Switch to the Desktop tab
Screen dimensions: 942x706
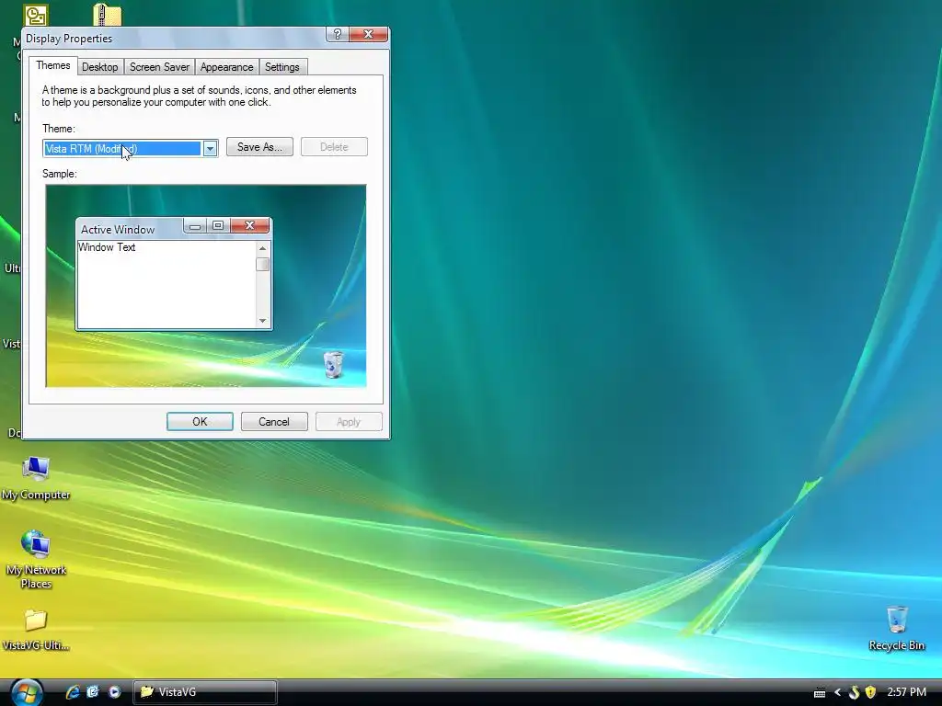pyautogui.click(x=99, y=67)
